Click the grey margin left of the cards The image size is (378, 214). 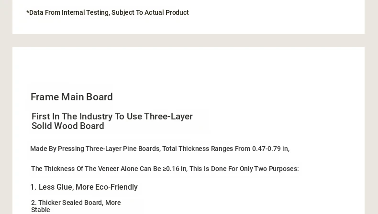tap(6, 107)
